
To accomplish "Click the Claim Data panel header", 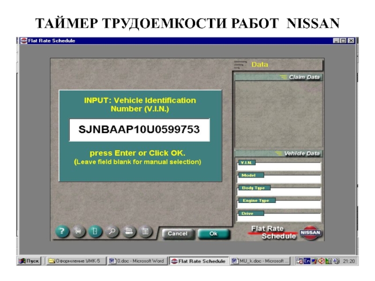I will click(279, 77).
